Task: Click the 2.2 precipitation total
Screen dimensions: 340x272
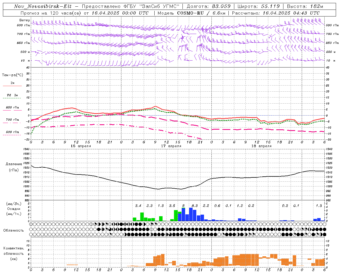Action: (x=206, y=206)
